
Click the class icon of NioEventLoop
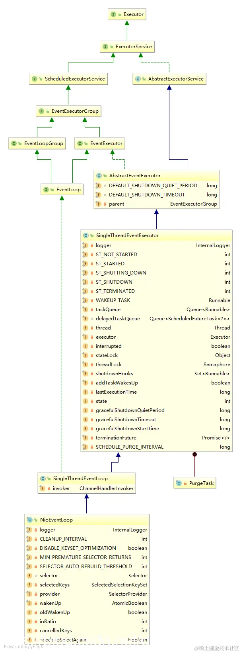pyautogui.click(x=29, y=520)
